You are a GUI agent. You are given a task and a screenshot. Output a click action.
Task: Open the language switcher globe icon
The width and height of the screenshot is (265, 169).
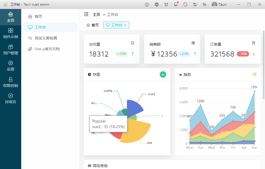[157, 4]
